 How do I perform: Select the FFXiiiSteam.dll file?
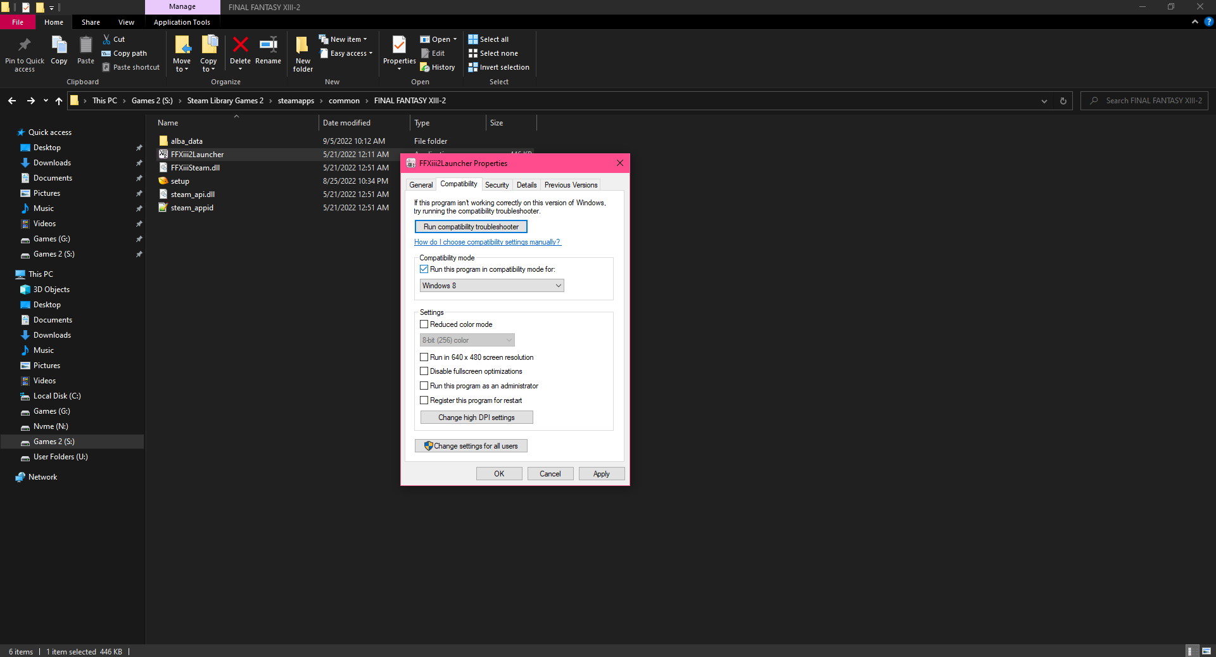[x=196, y=168]
